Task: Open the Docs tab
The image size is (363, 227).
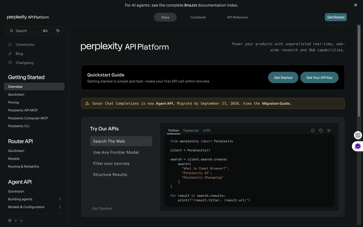Action: click(165, 17)
